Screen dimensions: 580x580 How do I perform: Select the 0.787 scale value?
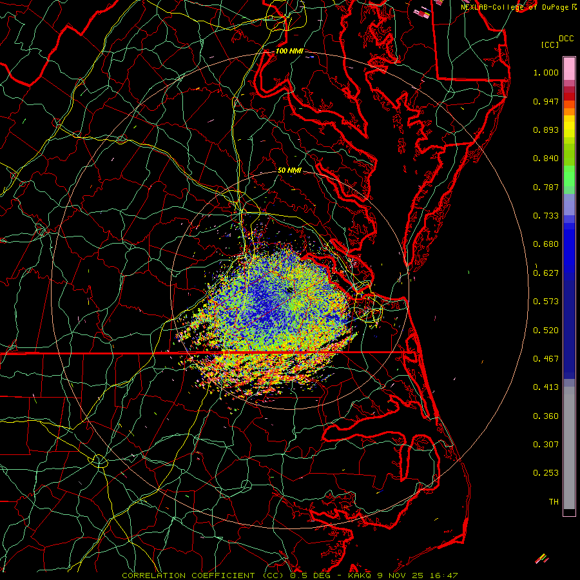click(546, 187)
